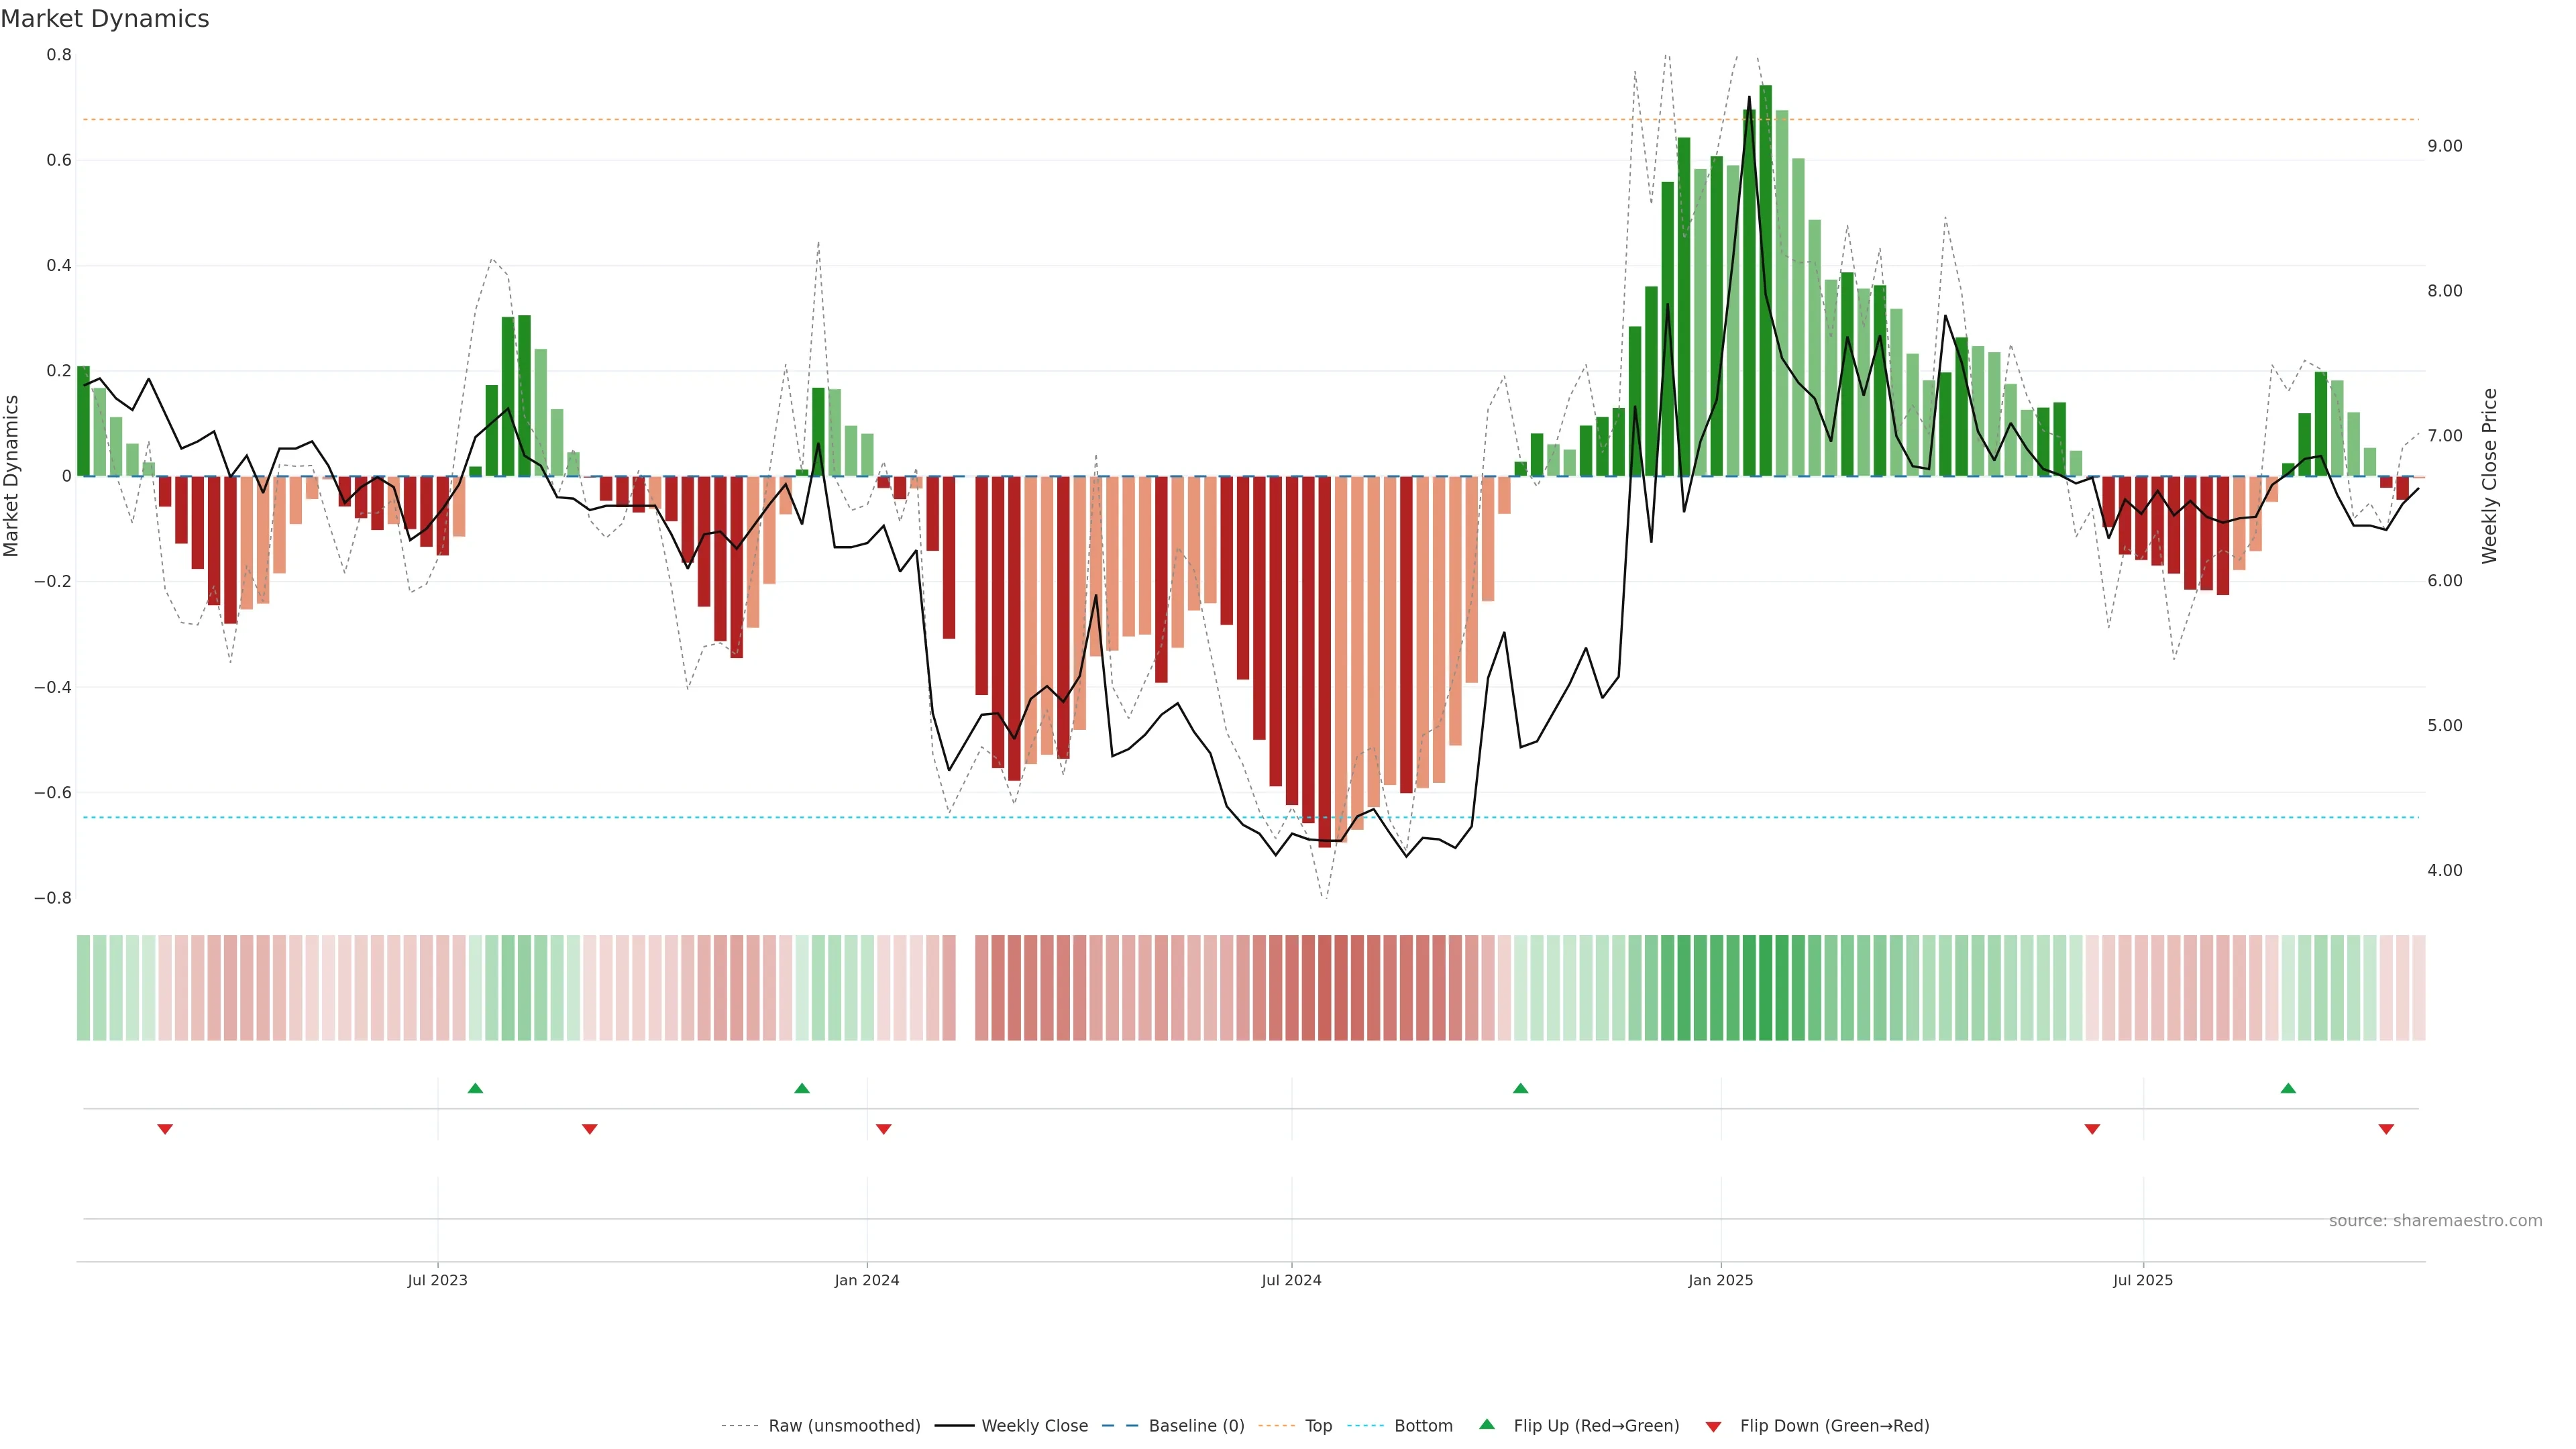
Task: Click the tallest dark green bar near Jan 2025
Action: pyautogui.click(x=1765, y=280)
